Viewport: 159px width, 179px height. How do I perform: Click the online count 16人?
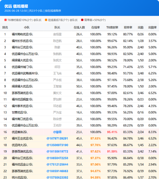(x=79, y=112)
